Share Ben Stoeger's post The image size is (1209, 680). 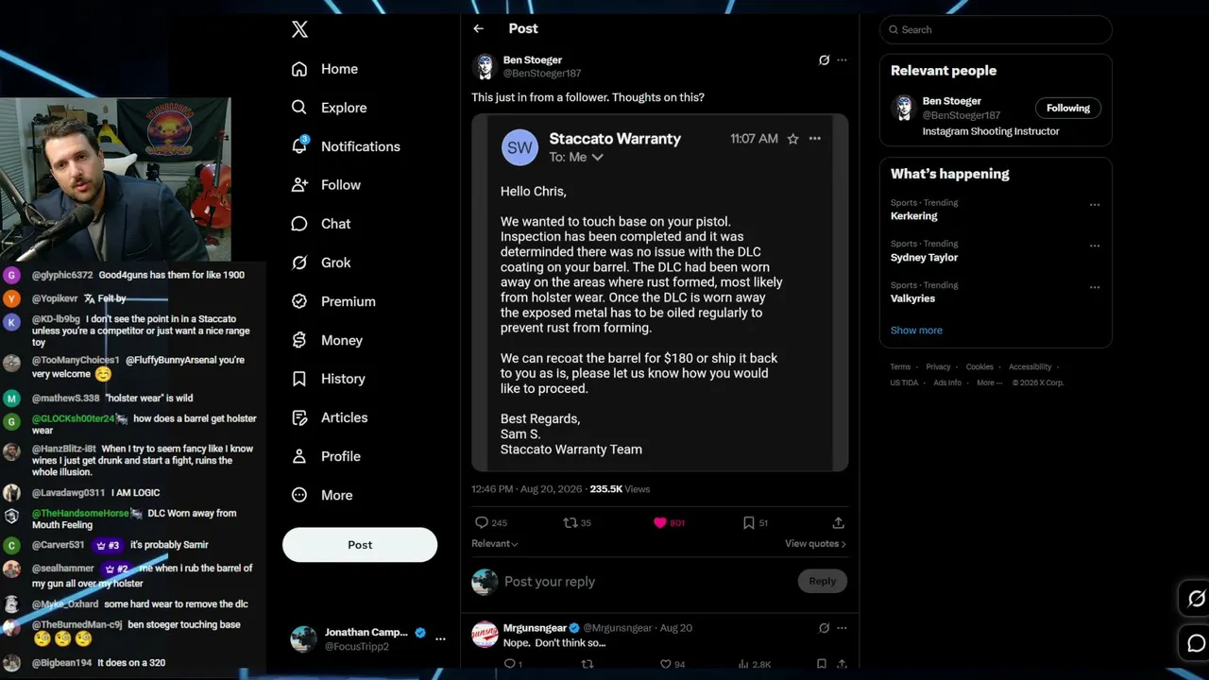click(838, 522)
